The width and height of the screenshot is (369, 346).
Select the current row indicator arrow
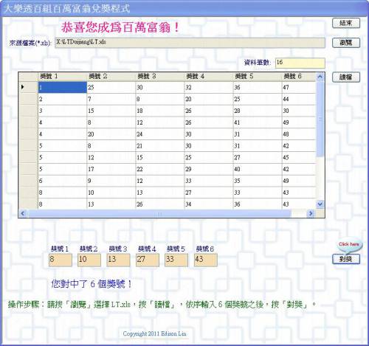[23, 87]
